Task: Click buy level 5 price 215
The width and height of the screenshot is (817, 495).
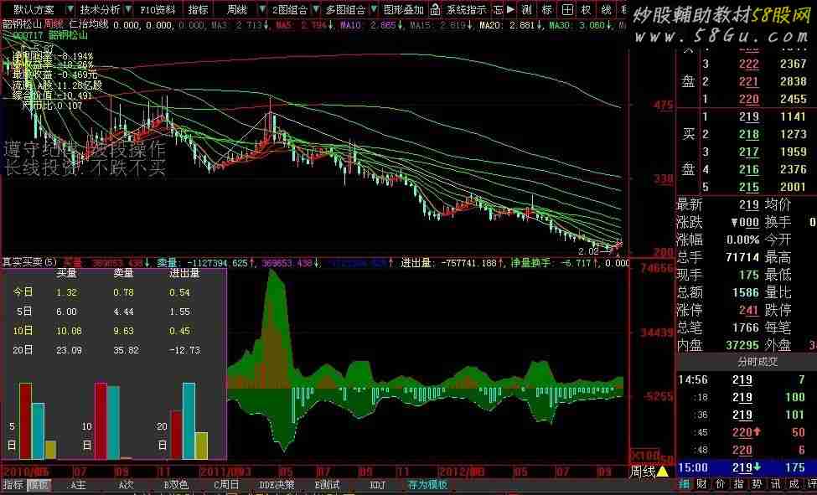Action: (748, 187)
